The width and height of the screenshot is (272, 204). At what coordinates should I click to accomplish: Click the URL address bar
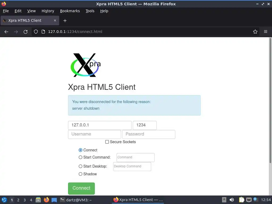pos(146,32)
